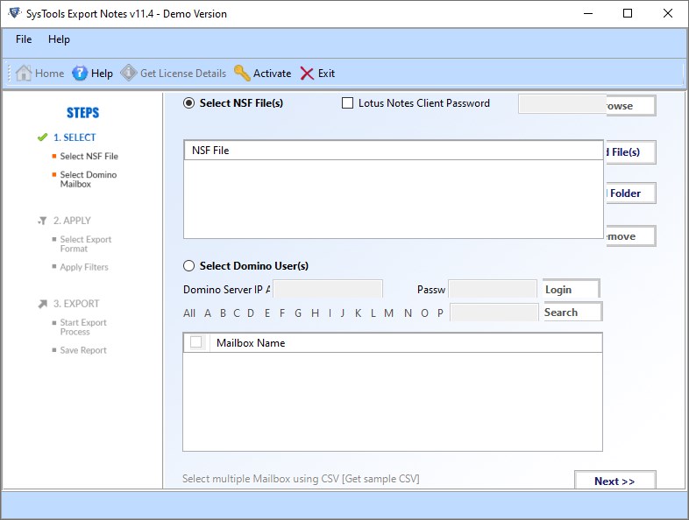This screenshot has width=689, height=520.
Task: Click the 'Select NSF File' step
Action: pos(89,156)
